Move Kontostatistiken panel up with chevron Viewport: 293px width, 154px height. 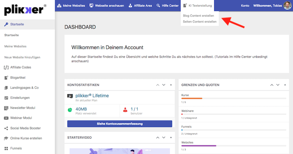(x=158, y=85)
